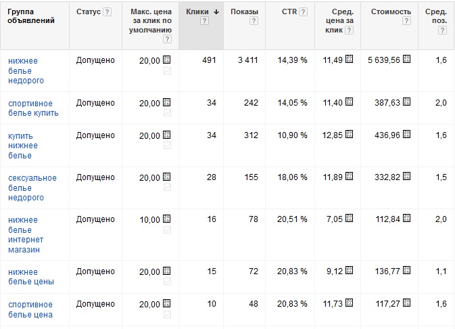Click help icon under Сред. поз. header

pos(442,30)
